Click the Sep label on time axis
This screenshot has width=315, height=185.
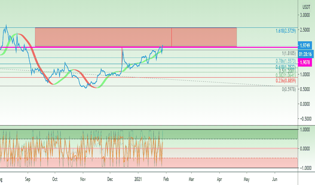coord(28,179)
